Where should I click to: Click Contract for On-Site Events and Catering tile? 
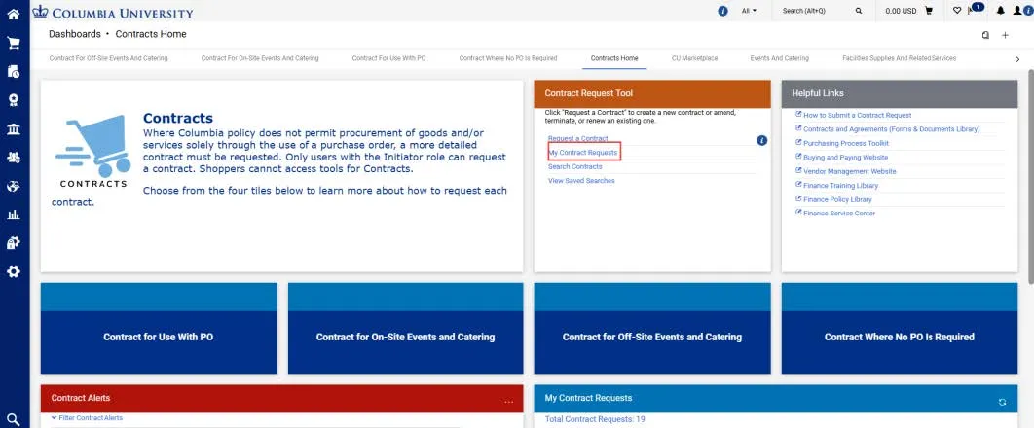click(x=406, y=328)
